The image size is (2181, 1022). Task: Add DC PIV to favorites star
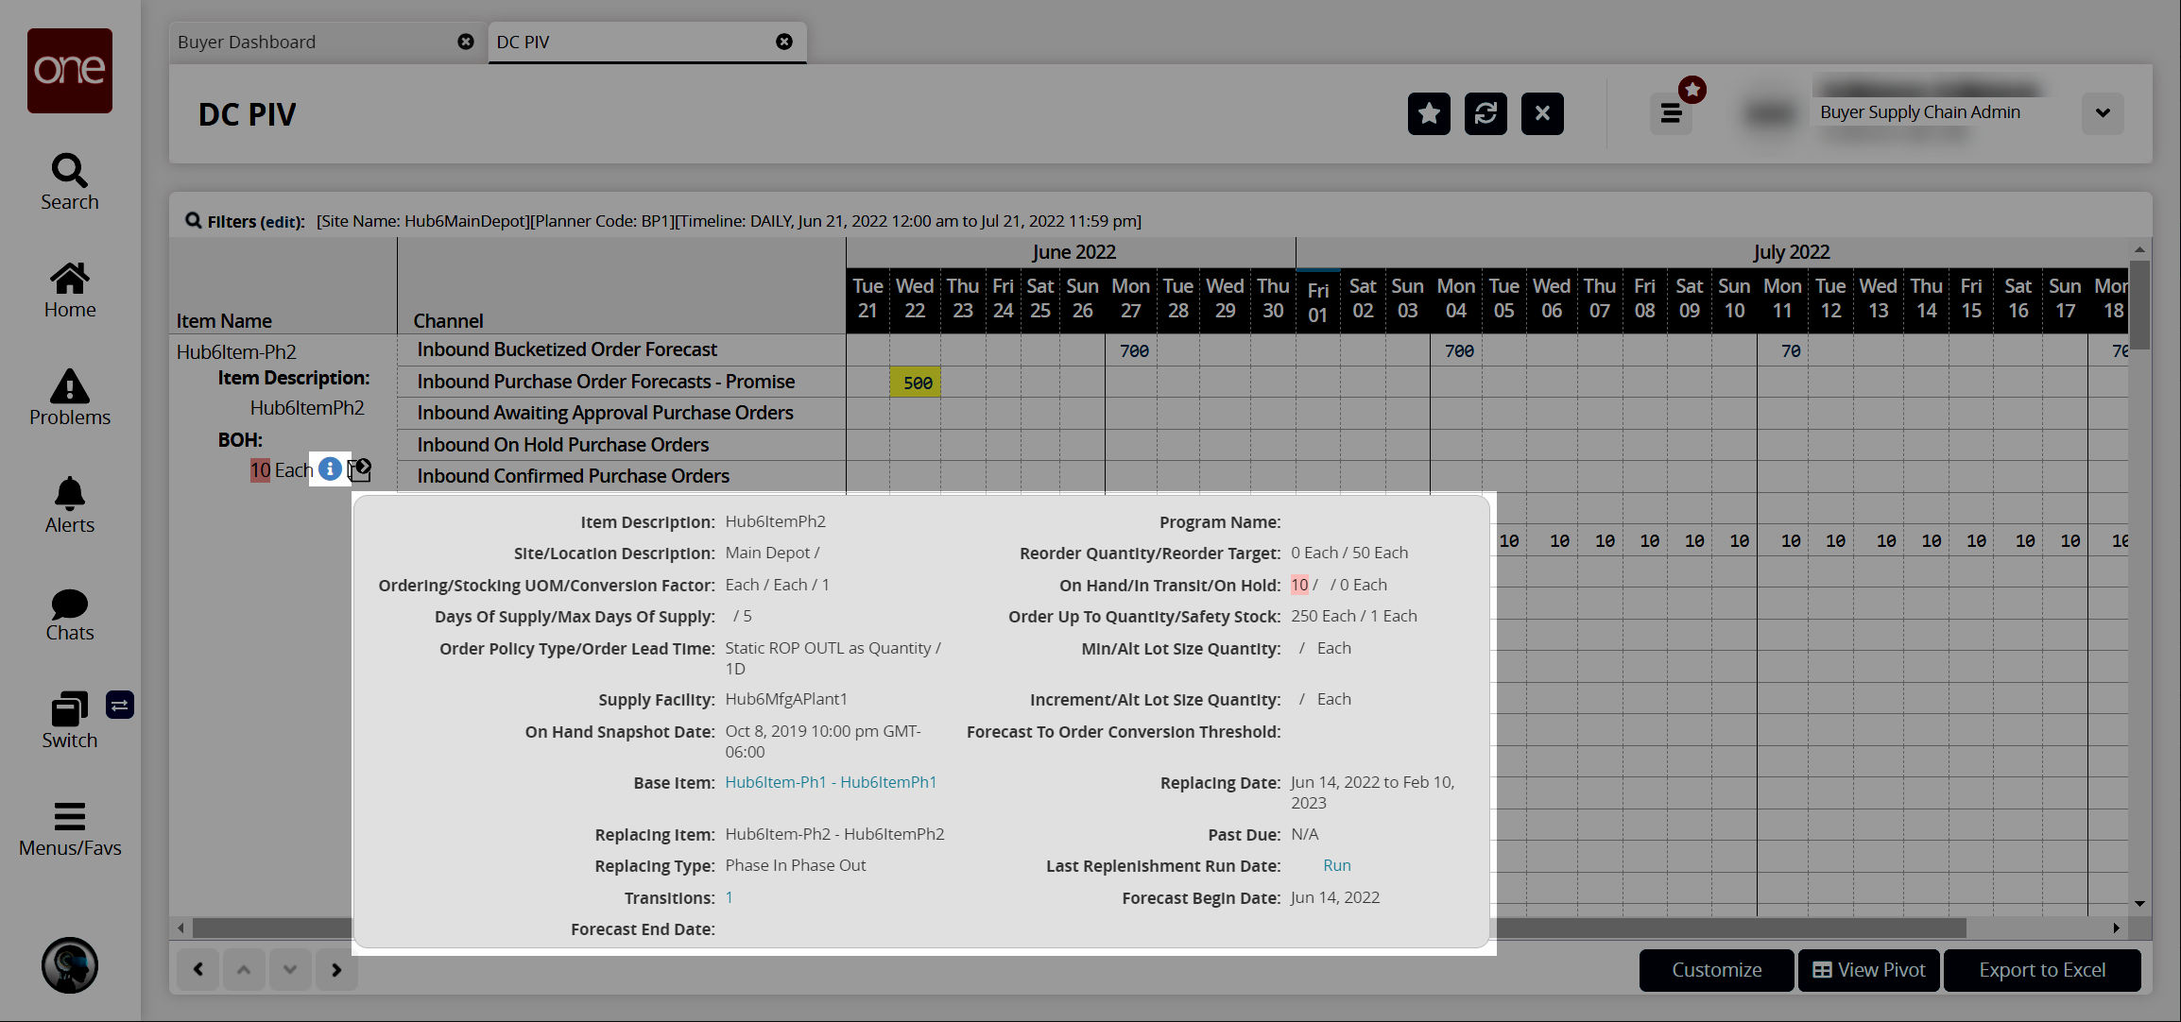click(1428, 114)
